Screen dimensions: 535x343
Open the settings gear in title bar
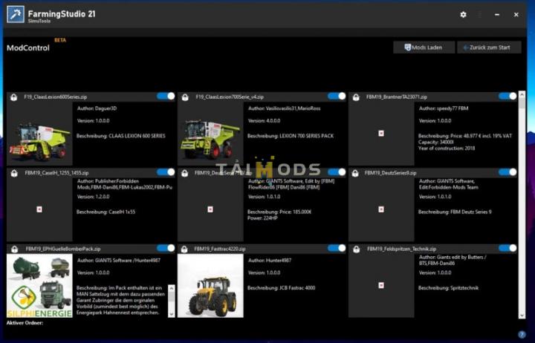pos(463,15)
